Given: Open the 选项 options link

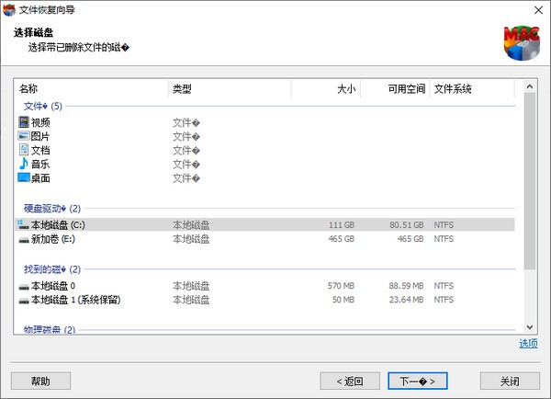Looking at the screenshot, I should click(x=527, y=344).
